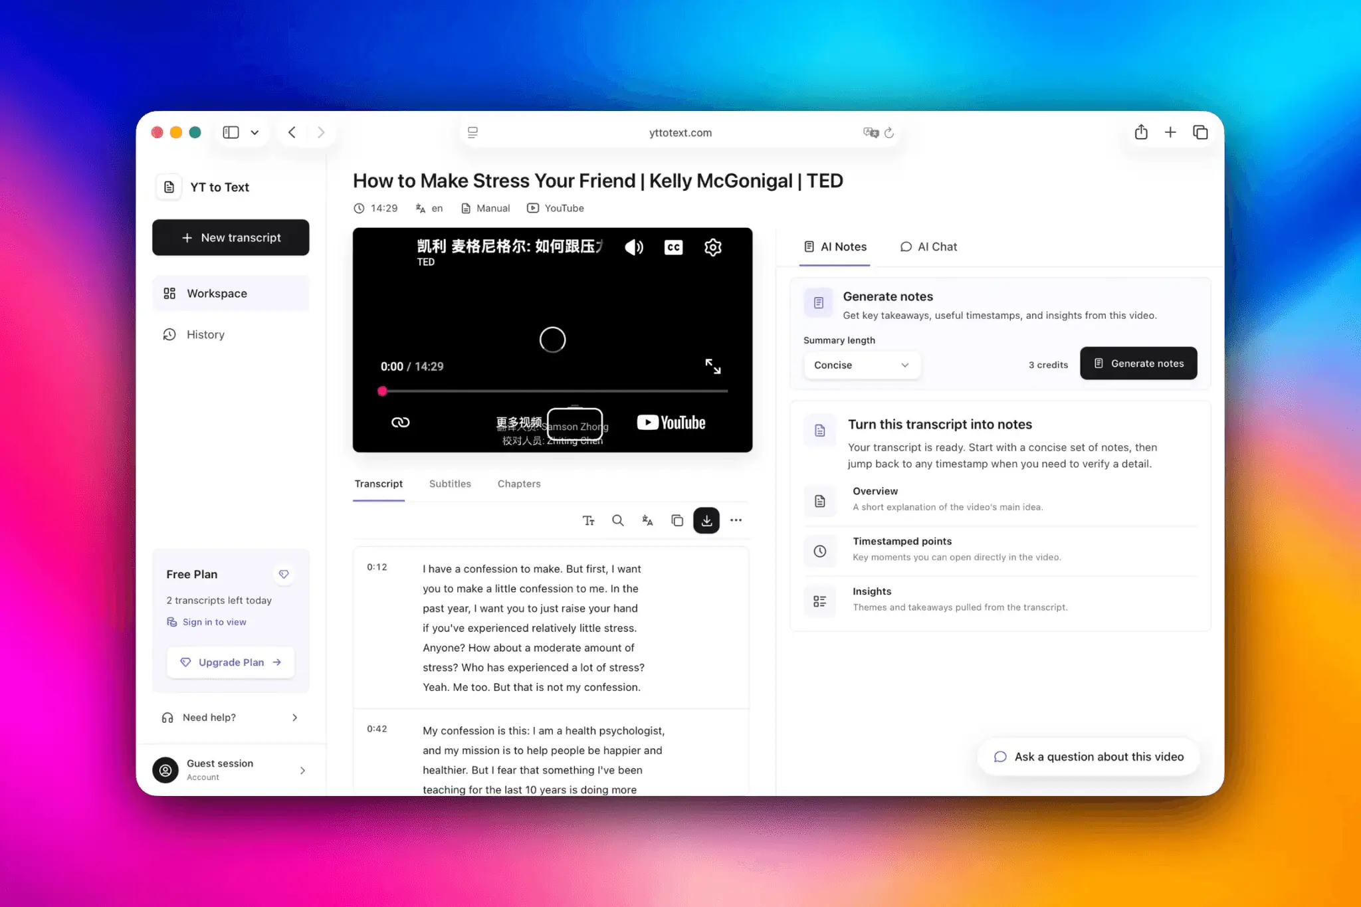
Task: Open the Concise summary length dropdown
Action: (862, 365)
